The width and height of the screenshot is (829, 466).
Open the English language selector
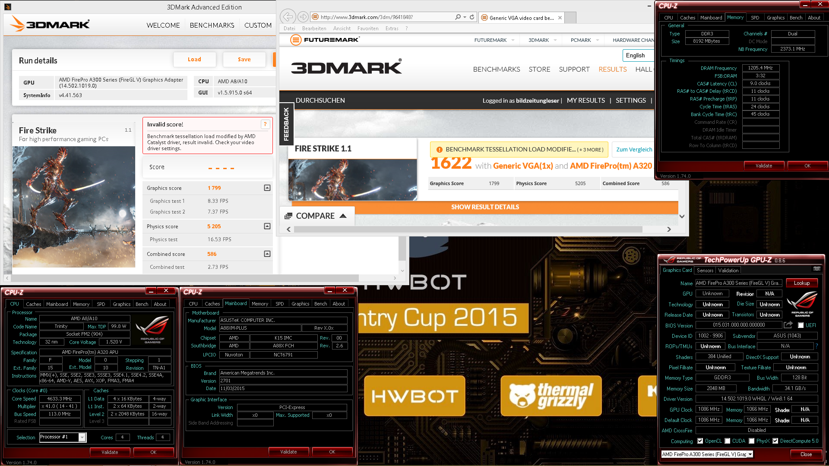[x=638, y=55]
